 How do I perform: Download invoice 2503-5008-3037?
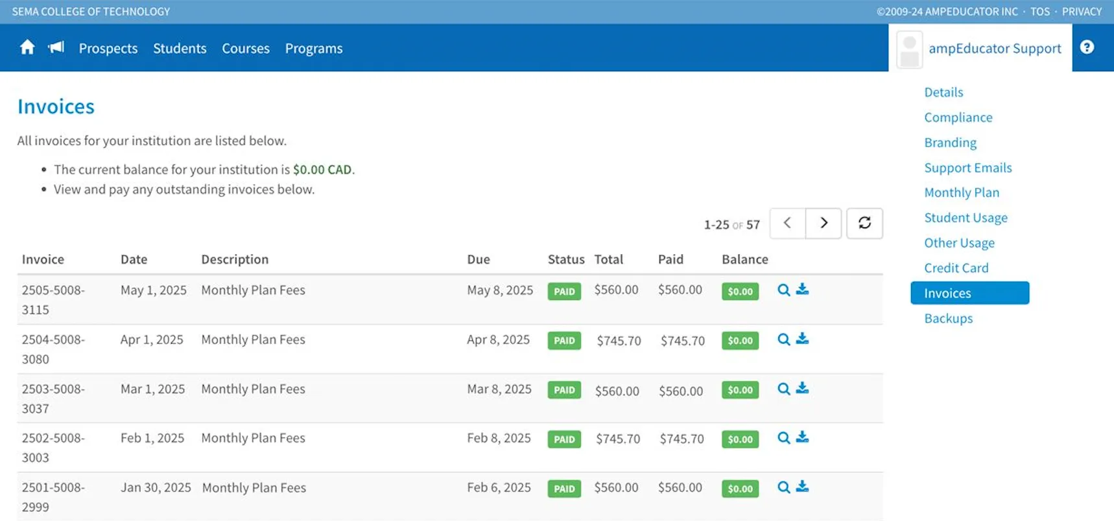[802, 388]
